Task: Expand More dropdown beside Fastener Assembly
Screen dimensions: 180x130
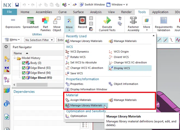Action: (x=147, y=24)
